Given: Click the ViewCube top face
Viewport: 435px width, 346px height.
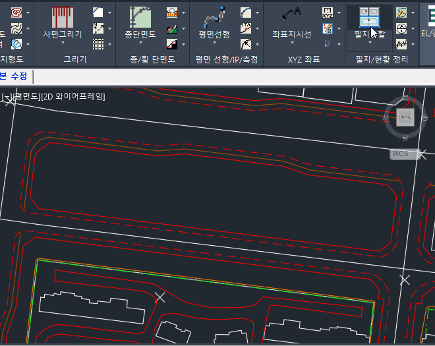Looking at the screenshot, I should pyautogui.click(x=405, y=117).
